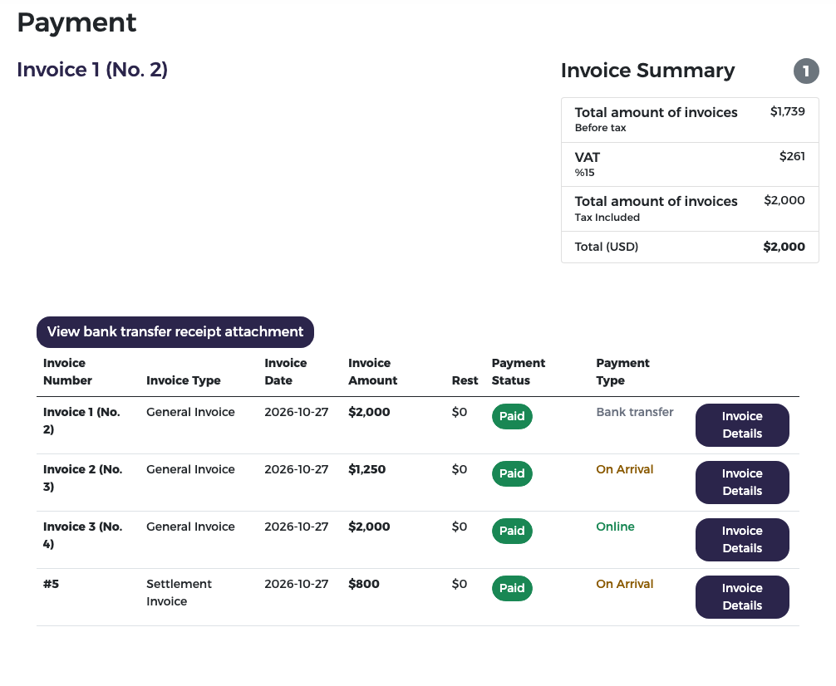Click the 'Invoice Date' column header

tap(286, 371)
